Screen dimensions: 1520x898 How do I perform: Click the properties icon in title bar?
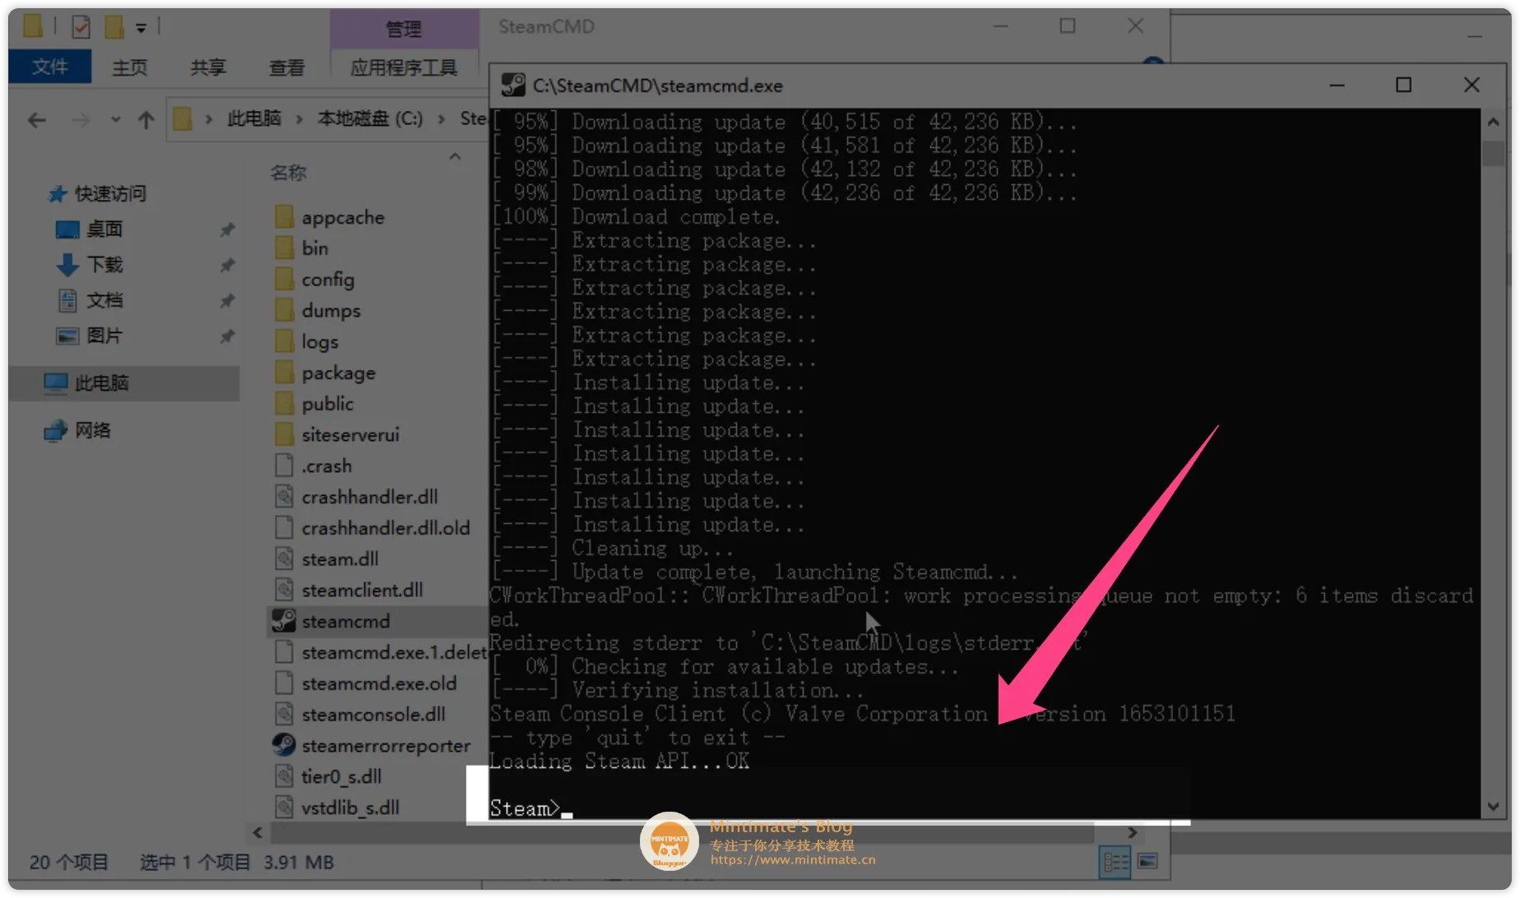pos(81,28)
